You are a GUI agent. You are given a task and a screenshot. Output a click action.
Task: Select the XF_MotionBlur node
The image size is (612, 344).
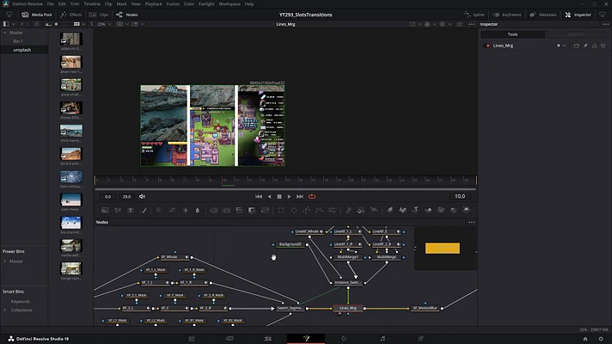click(425, 308)
